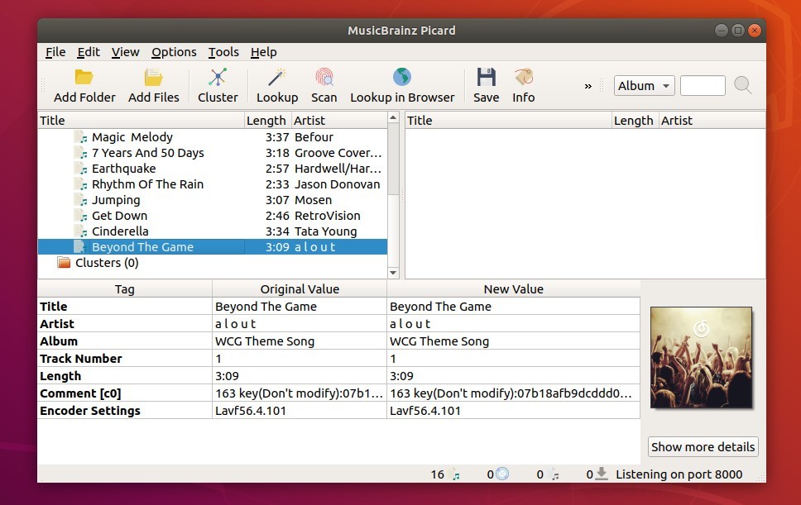This screenshot has width=801, height=505.
Task: Select the Jumping track
Action: (x=213, y=200)
